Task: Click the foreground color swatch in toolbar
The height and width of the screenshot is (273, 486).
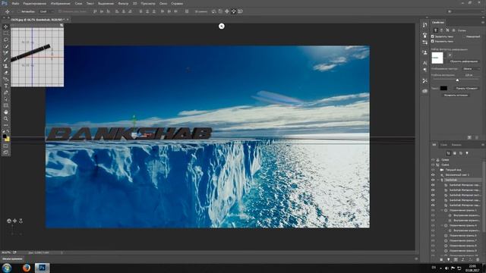Action: coord(5,136)
